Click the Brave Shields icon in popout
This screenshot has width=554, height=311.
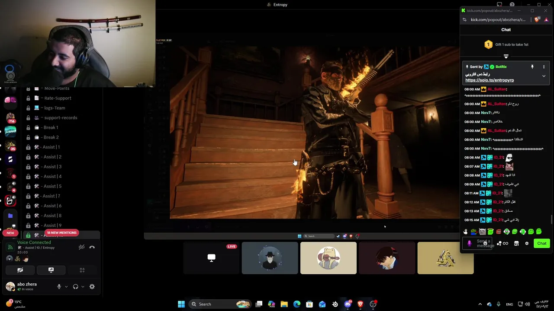pos(537,19)
